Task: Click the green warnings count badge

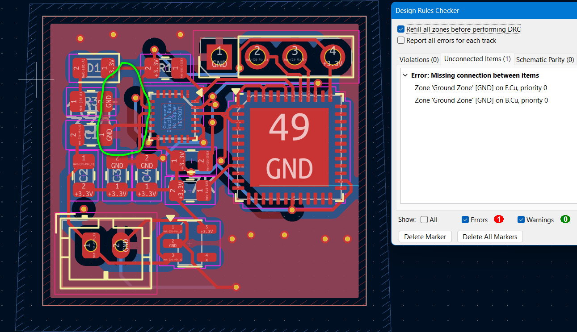Action: pos(565,219)
